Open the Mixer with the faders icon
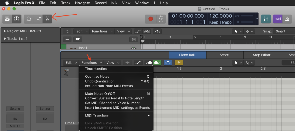The image size is (295, 131). tap(38, 19)
